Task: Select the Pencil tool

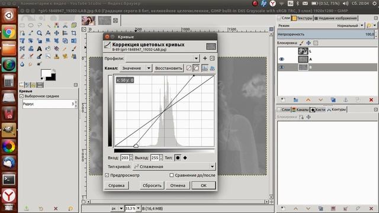Action: 65,49
